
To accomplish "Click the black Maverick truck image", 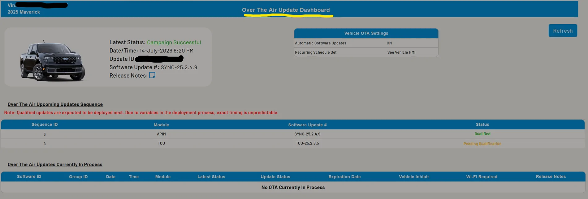I will click(53, 61).
